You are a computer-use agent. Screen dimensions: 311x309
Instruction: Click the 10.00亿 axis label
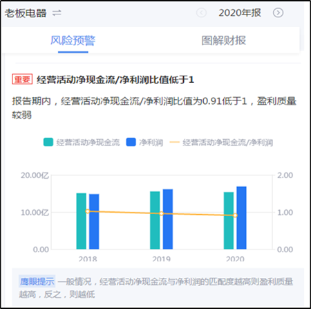click(35, 213)
